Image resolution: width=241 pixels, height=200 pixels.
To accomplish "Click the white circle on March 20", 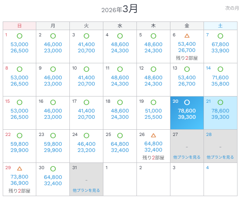I will click(x=187, y=102).
